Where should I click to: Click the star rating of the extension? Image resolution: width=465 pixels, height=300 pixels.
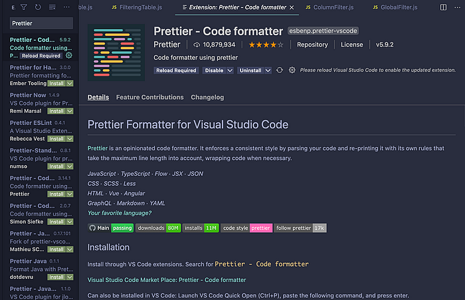click(266, 44)
